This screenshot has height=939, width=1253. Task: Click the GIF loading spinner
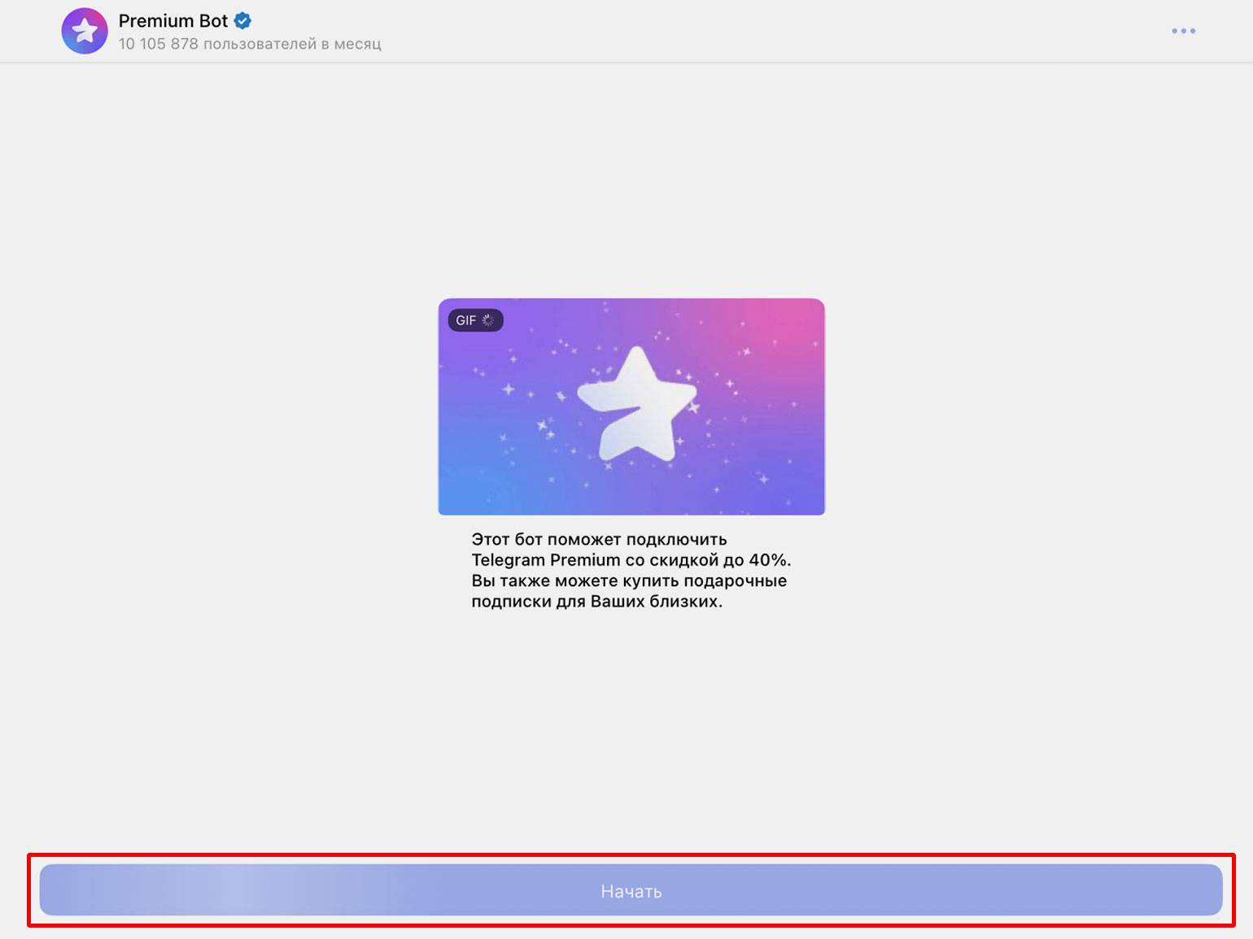[x=488, y=320]
